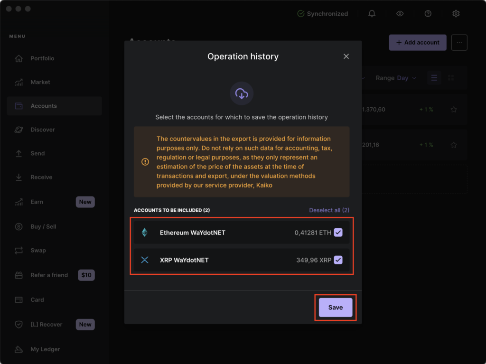
Task: Go to Swap in the sidebar
Action: (38, 250)
